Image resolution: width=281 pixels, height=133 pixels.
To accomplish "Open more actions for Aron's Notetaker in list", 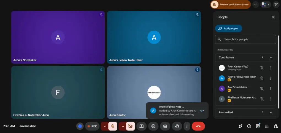I will 271,89.
